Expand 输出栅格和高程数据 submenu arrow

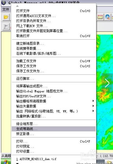pyautogui.click(x=93, y=101)
